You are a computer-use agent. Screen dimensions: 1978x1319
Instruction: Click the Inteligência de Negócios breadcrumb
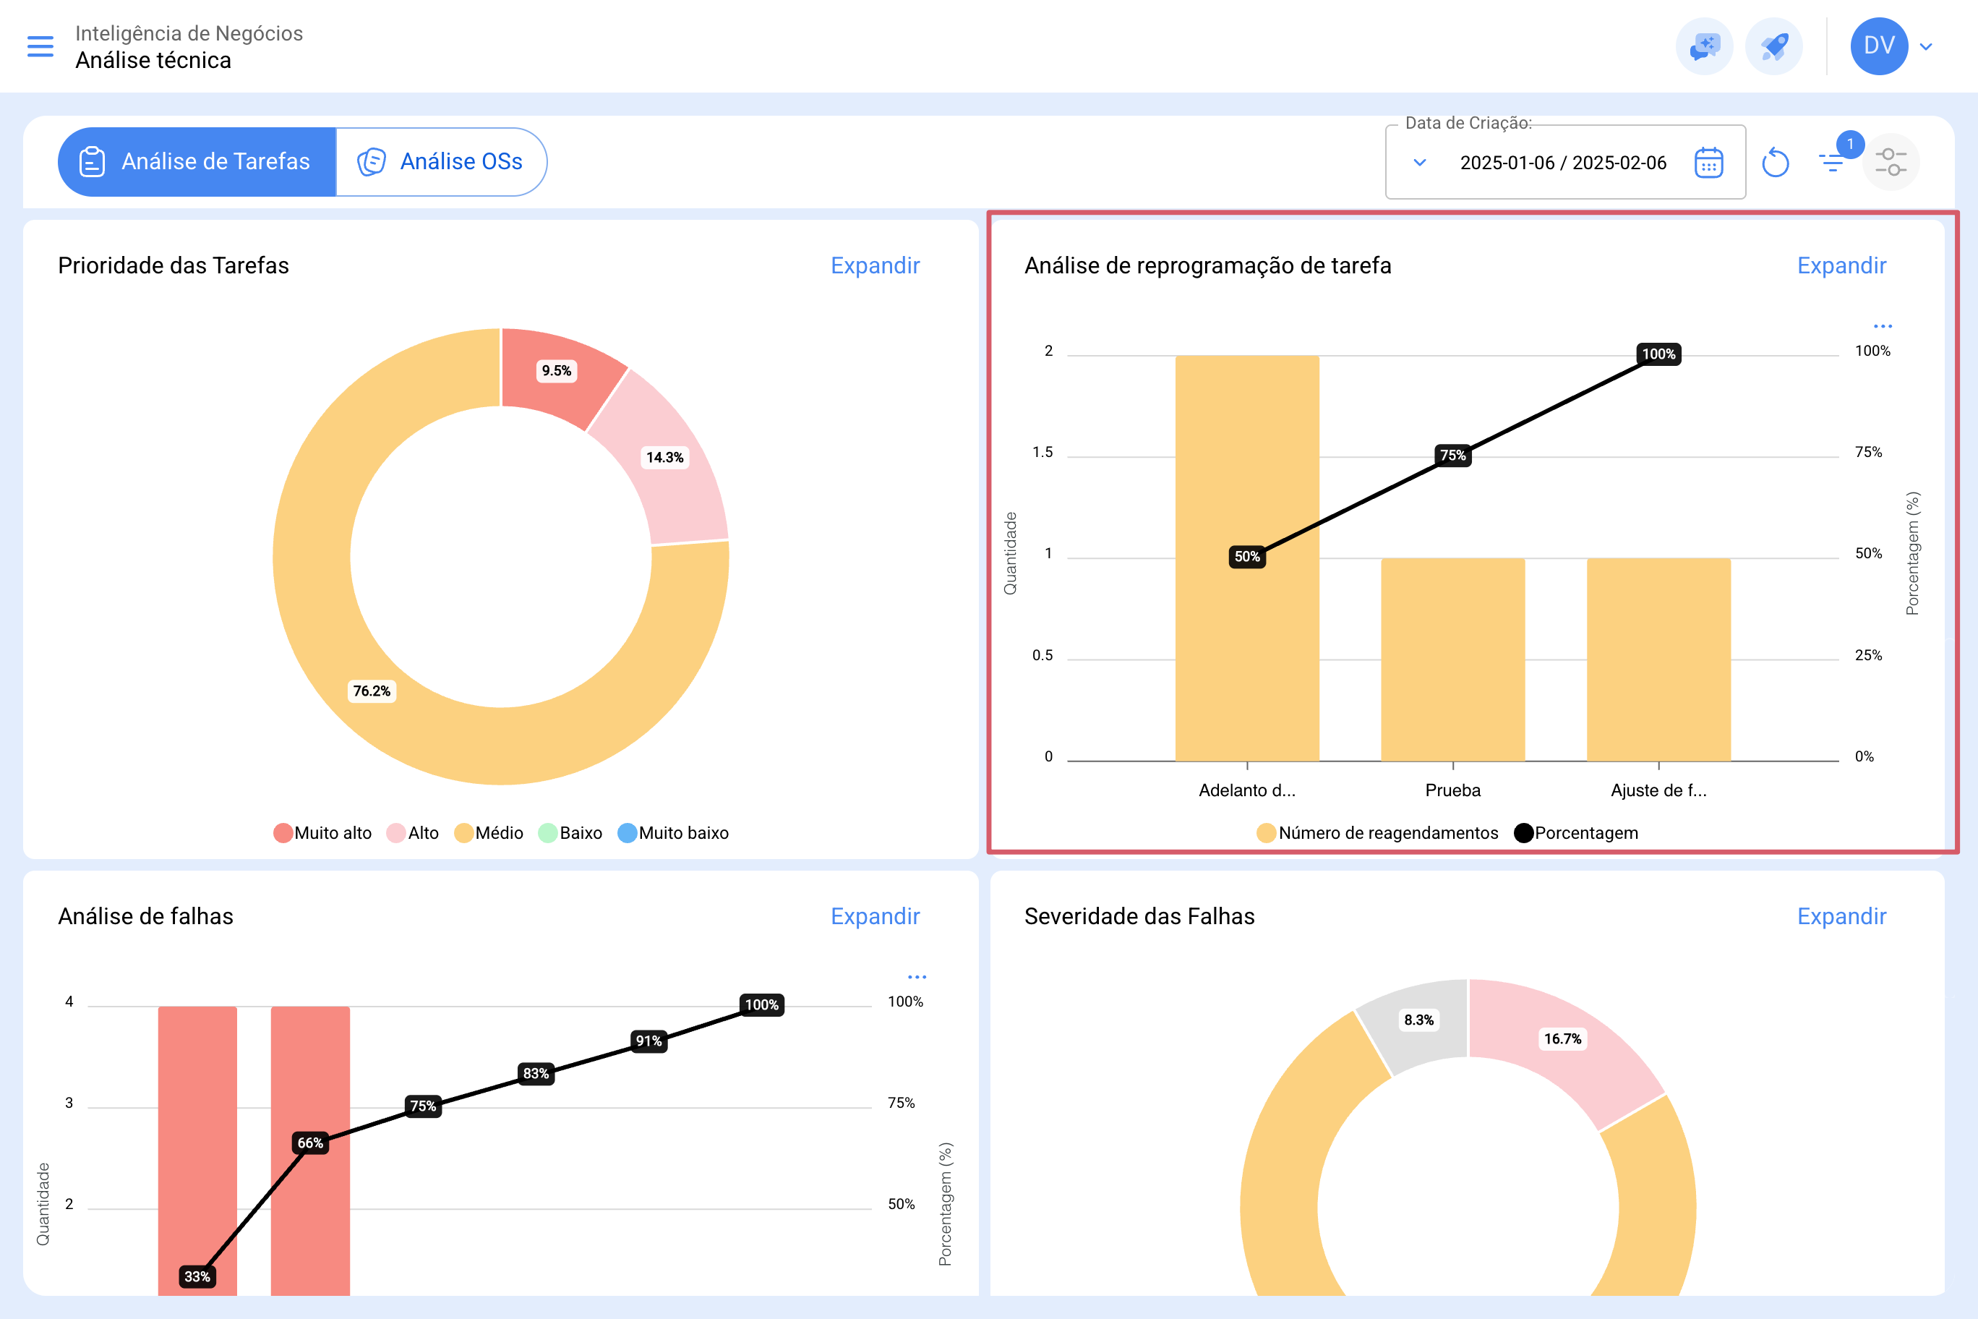point(189,33)
